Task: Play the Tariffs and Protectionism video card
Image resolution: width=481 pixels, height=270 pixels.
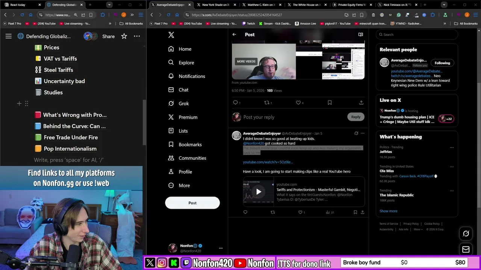Action: (x=259, y=192)
